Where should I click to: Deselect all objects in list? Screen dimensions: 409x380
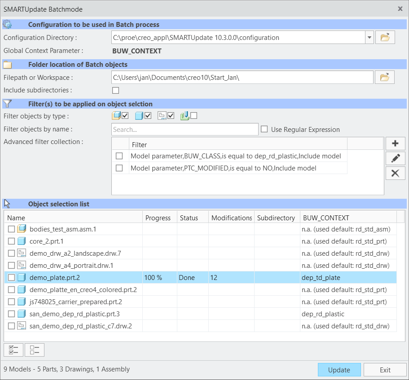(x=35, y=350)
